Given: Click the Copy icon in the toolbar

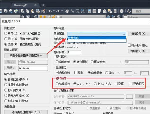Looking at the screenshot, I should pos(28,11).
